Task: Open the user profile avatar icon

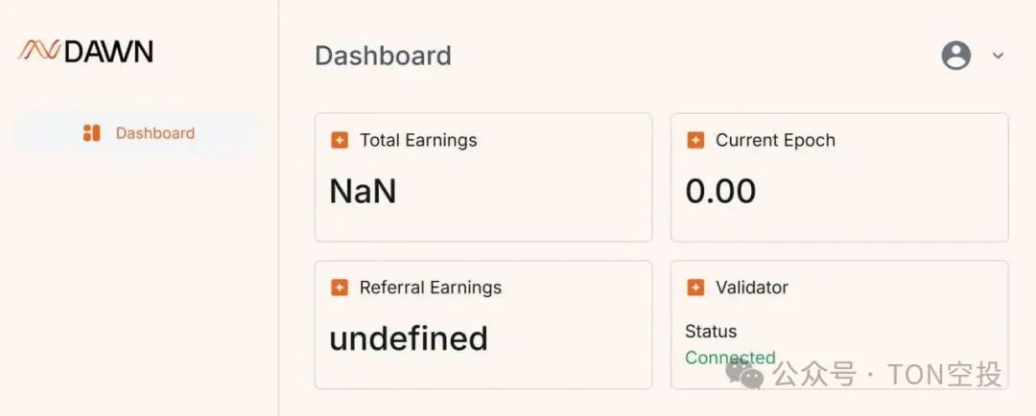Action: tap(956, 56)
